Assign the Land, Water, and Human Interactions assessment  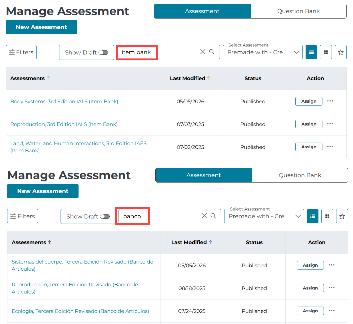coord(309,147)
